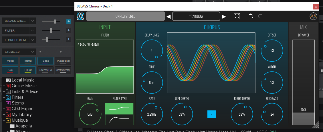Select the Online Music tree item
This screenshot has width=323, height=132.
click(24, 86)
